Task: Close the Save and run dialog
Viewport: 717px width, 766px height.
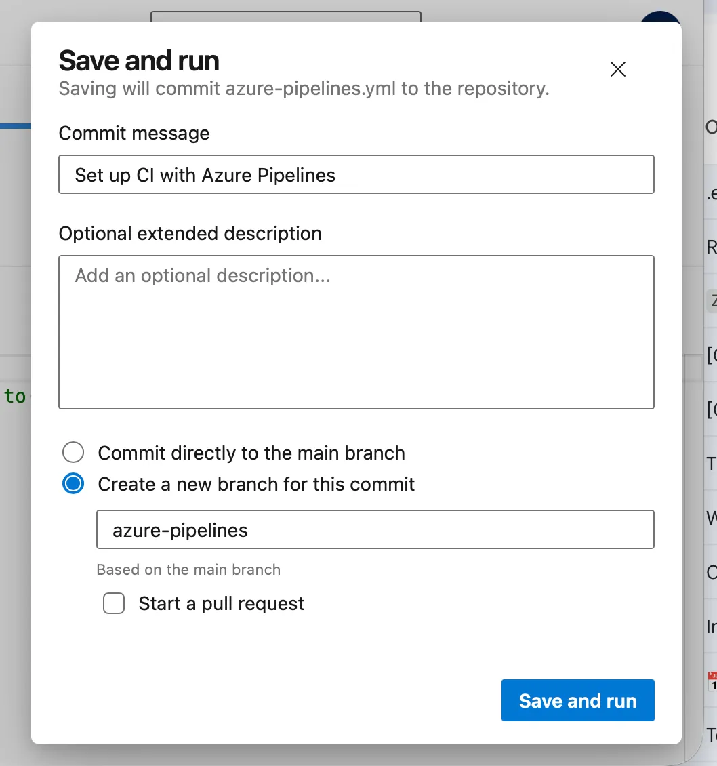Action: [617, 69]
